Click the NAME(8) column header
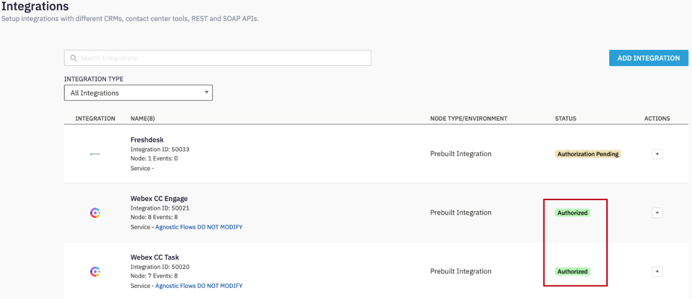Viewport: 692px width, 299px height. click(x=143, y=118)
